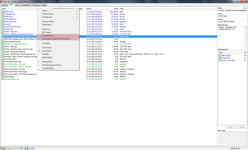Switch to the People tab

click(x=44, y=5)
